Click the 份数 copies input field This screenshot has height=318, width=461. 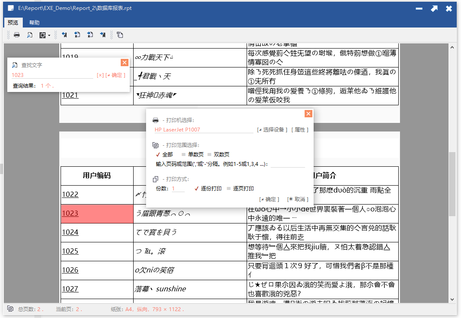pos(178,189)
